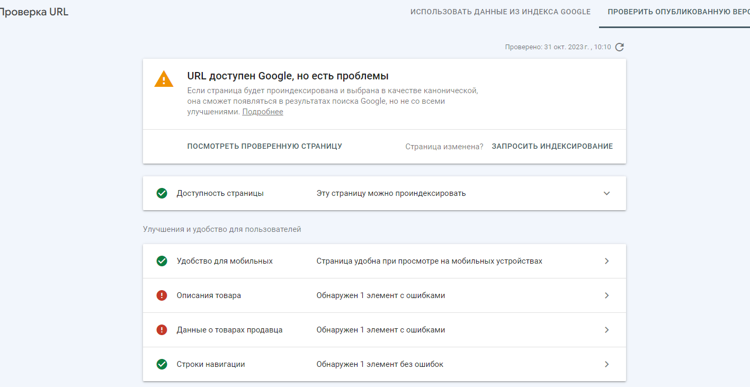Image resolution: width=750 pixels, height=387 pixels.
Task: Click Страница удобна при просмотре на мобильных устройствах
Action: click(x=430, y=261)
